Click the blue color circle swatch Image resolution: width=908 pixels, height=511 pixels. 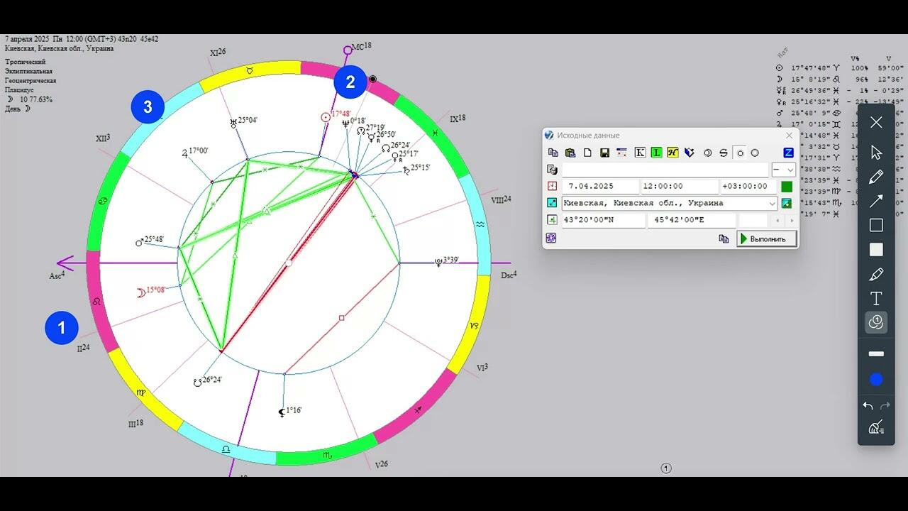[876, 380]
